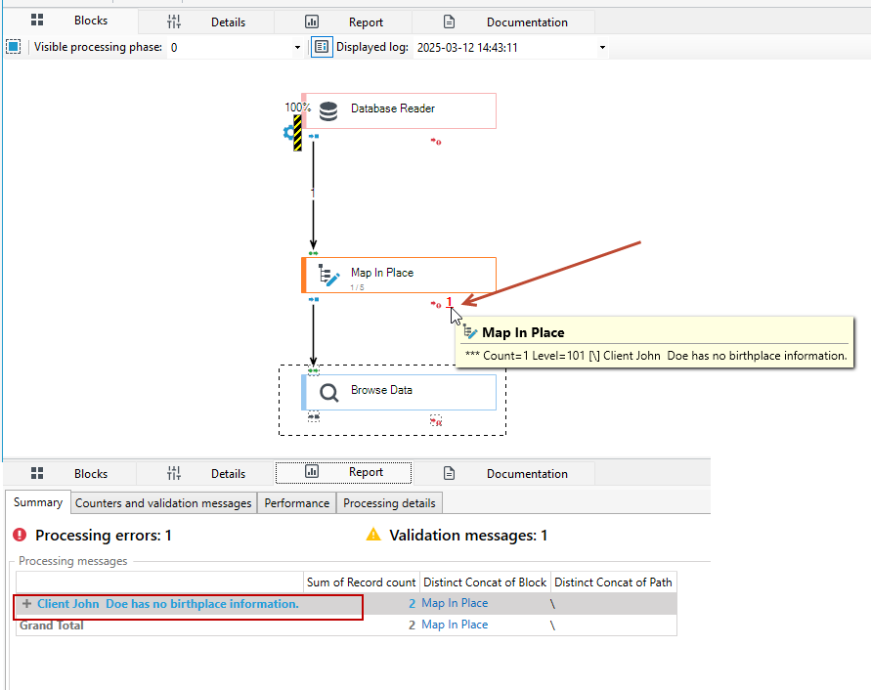Viewport: 871px width, 690px height.
Task: Open the Displayed log dropdown
Action: click(602, 48)
